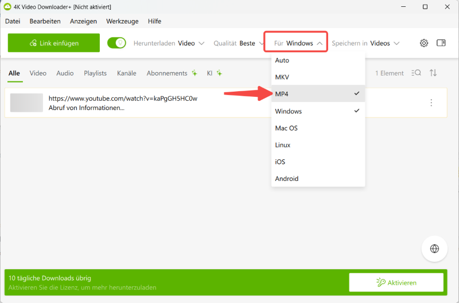The width and height of the screenshot is (459, 303).
Task: Minimize the 4K Video Downloader+ window
Action: pos(403,6)
